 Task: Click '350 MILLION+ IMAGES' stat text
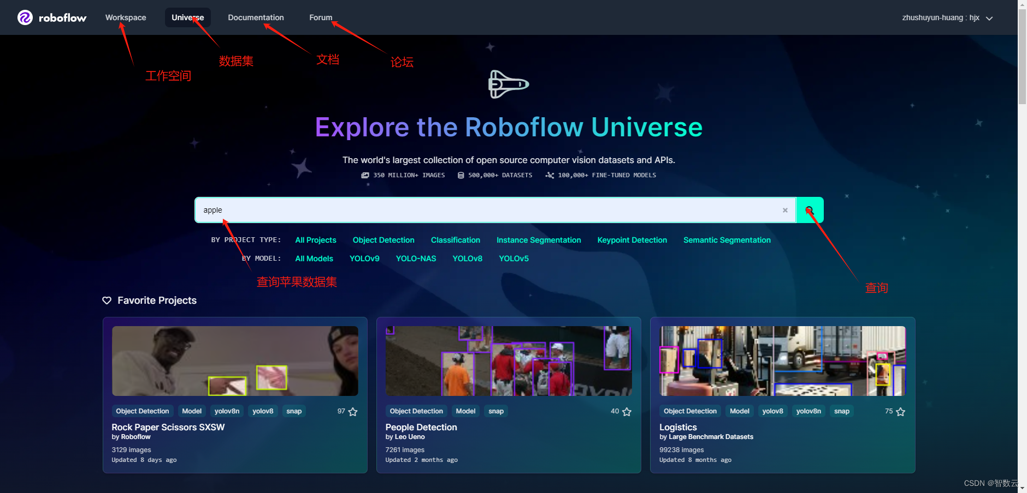pyautogui.click(x=409, y=175)
